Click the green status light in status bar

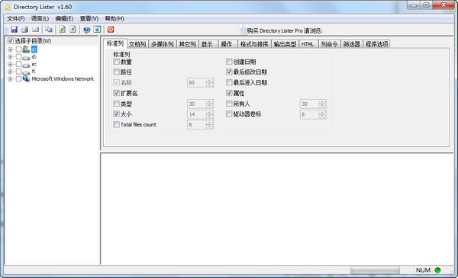(437, 270)
